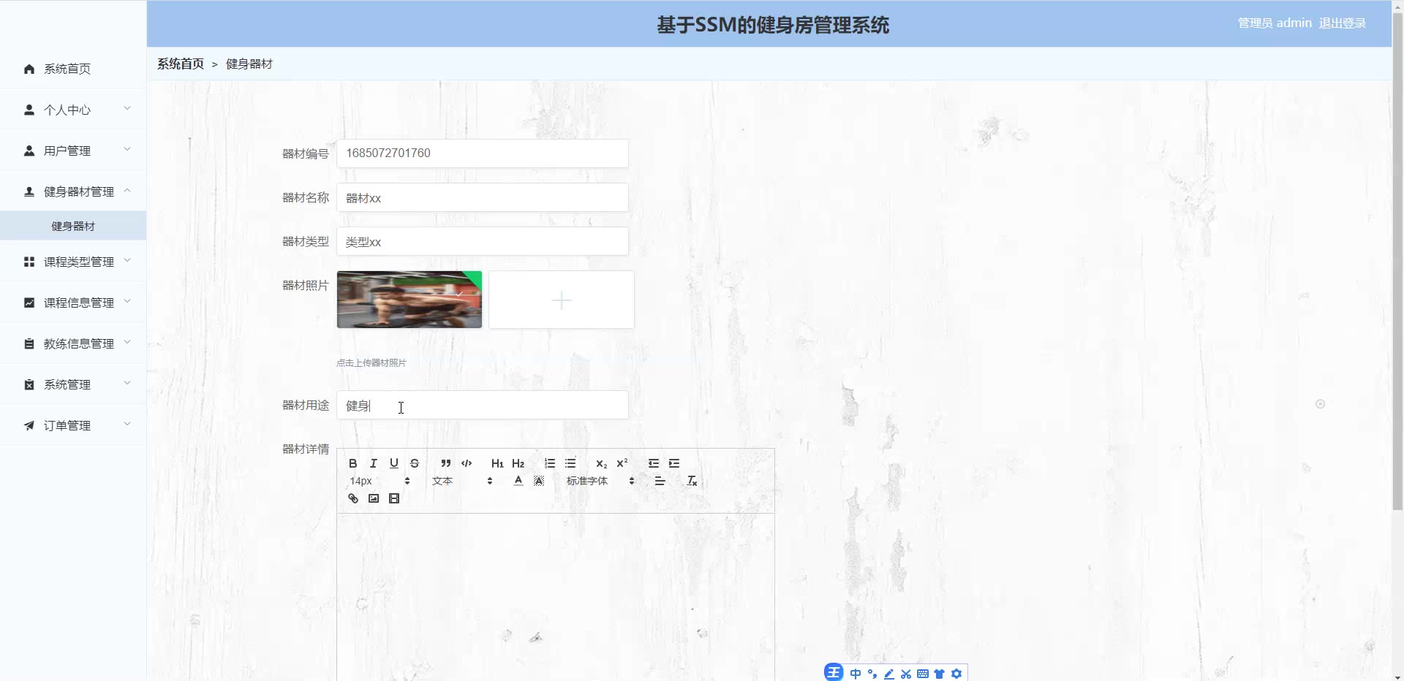This screenshot has height=681, width=1404.
Task: Click the 系统首页 breadcrumb link
Action: click(x=181, y=64)
